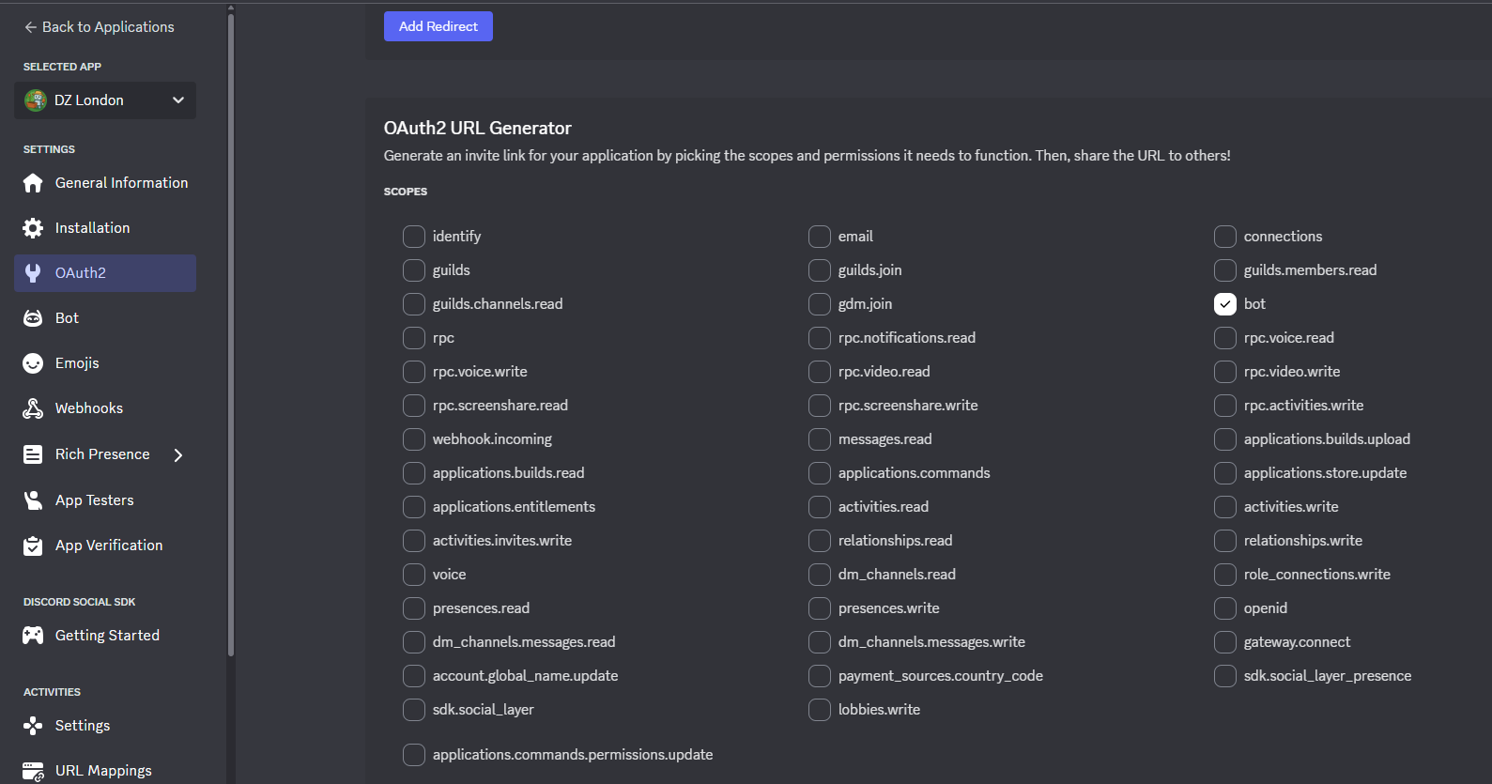1492x784 pixels.
Task: Tick the voice scope checkbox
Action: 414,575
